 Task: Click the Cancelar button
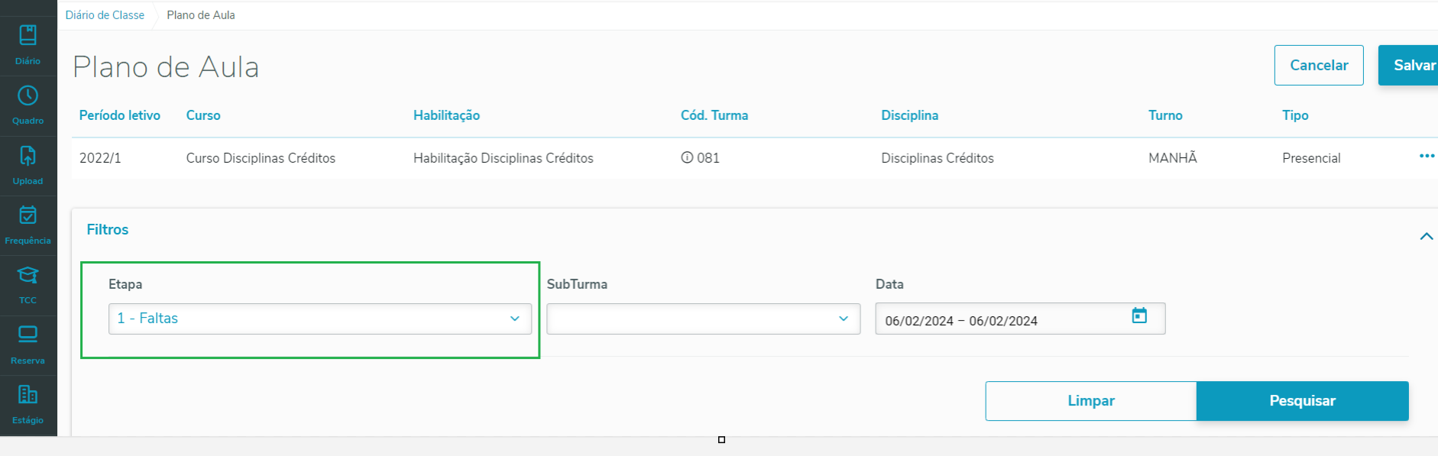click(x=1319, y=65)
